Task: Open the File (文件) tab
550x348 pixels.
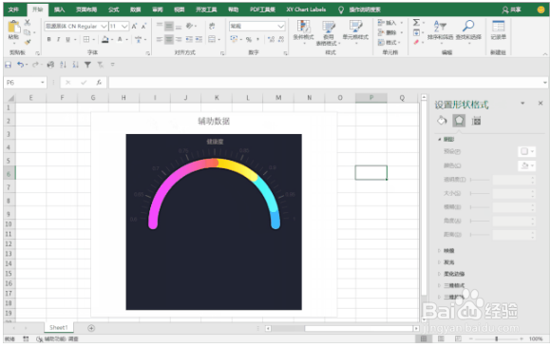Action: [13, 10]
